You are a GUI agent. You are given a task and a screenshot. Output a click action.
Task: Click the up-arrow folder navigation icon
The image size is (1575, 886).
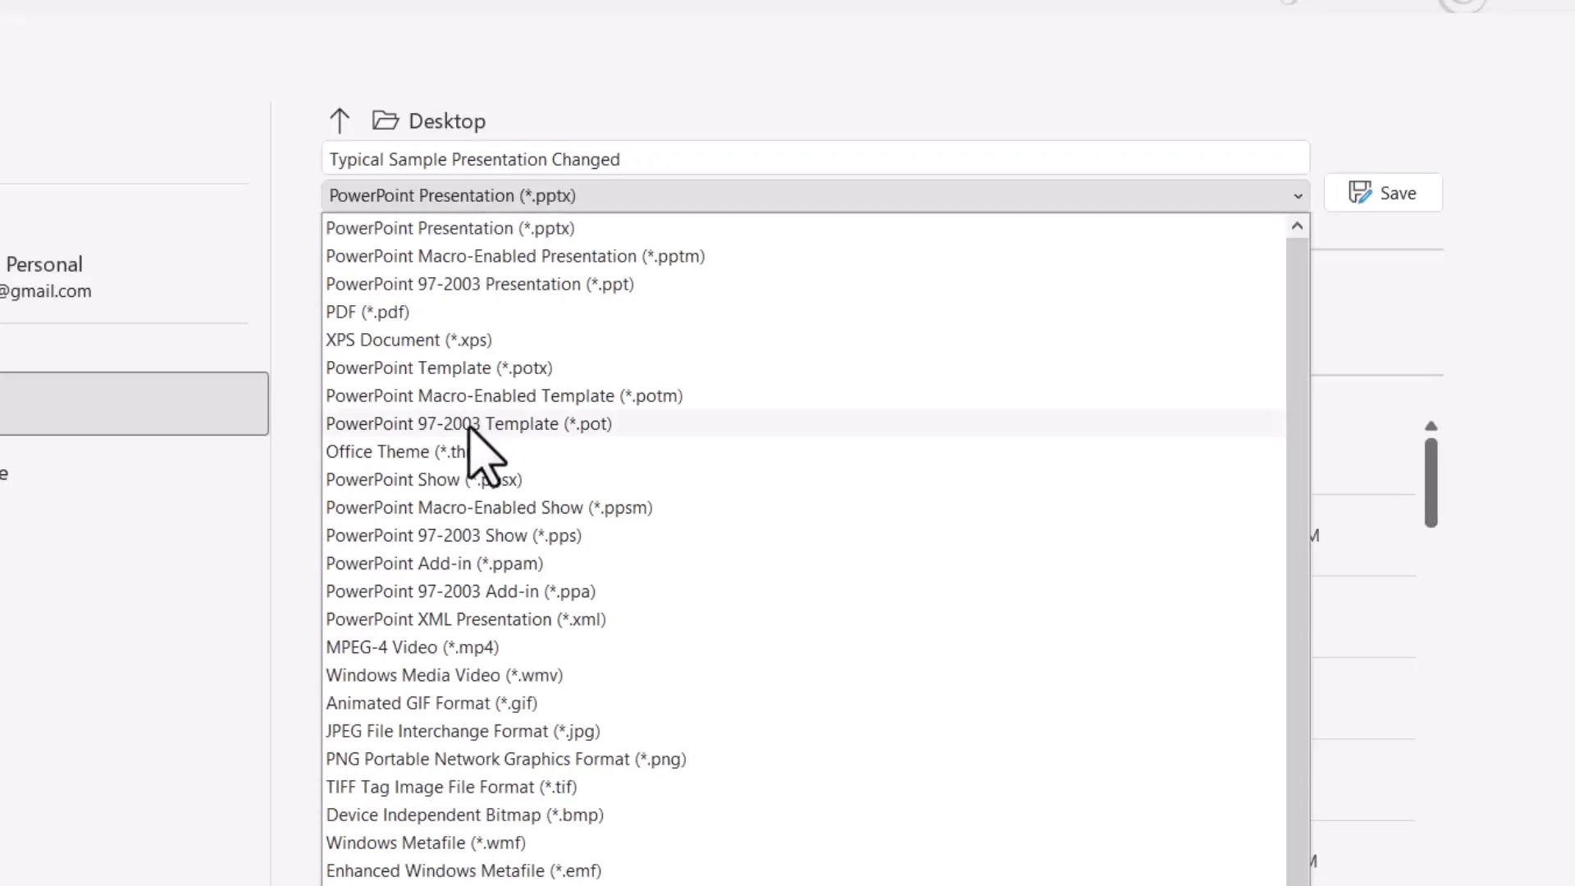click(340, 121)
